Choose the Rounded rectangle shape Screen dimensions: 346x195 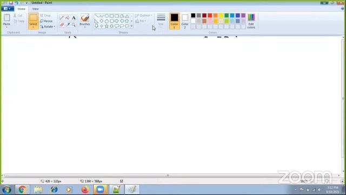117,16
